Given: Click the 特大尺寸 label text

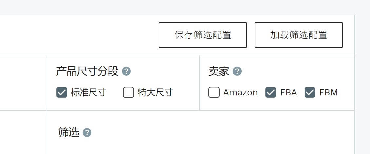Looking at the screenshot, I should 155,92.
